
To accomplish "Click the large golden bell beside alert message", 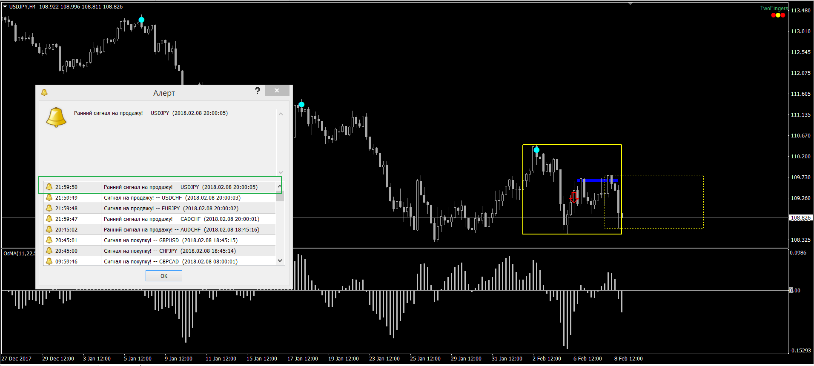I will pyautogui.click(x=56, y=117).
